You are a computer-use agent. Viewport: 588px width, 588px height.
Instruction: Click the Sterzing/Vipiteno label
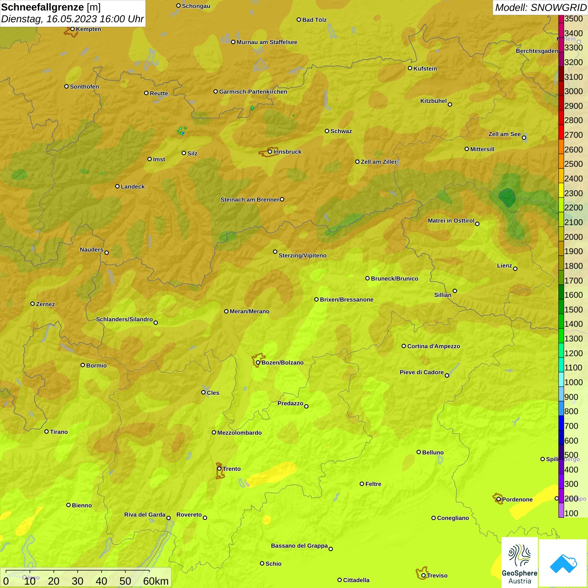(x=302, y=255)
